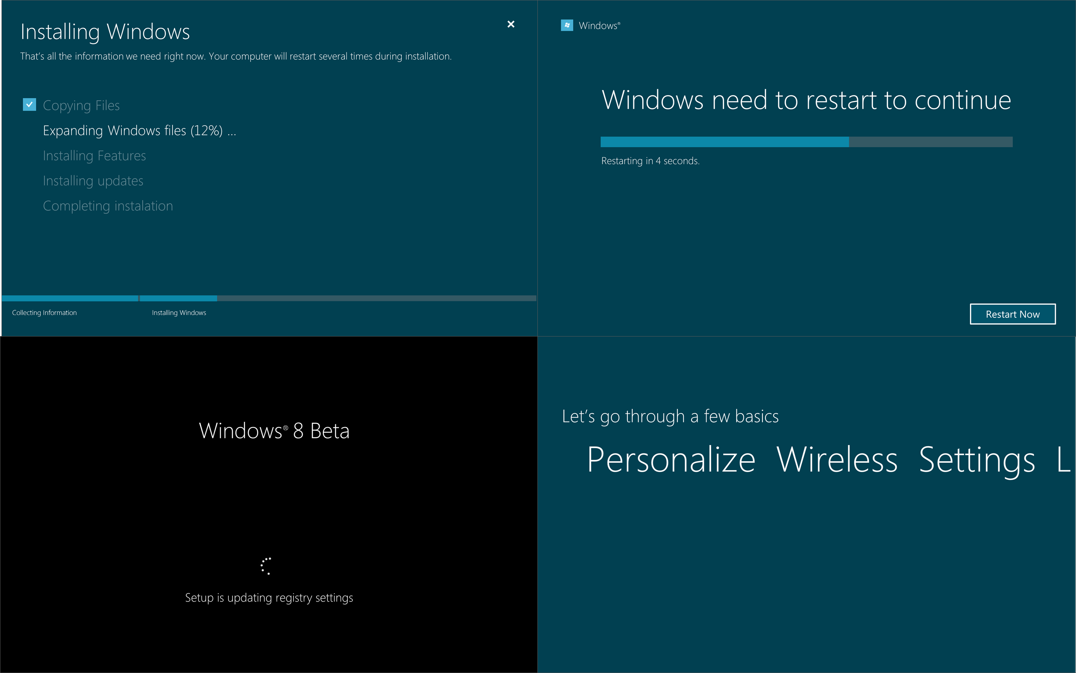The image size is (1076, 673).
Task: Click the Windows logo icon
Action: pos(567,25)
